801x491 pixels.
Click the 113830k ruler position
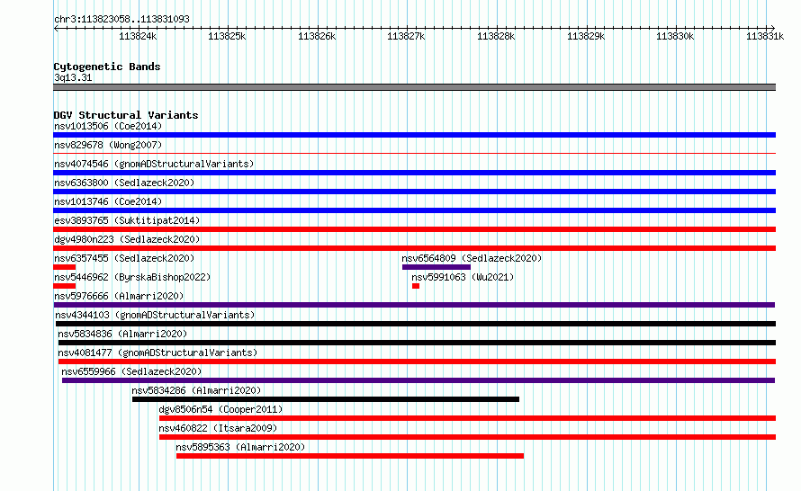(x=675, y=36)
